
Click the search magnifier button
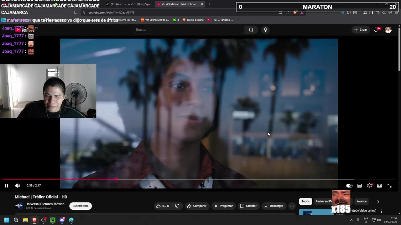[x=251, y=30]
